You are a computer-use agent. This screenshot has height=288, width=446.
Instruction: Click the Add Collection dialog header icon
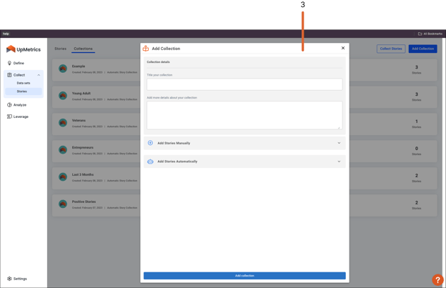click(x=146, y=49)
